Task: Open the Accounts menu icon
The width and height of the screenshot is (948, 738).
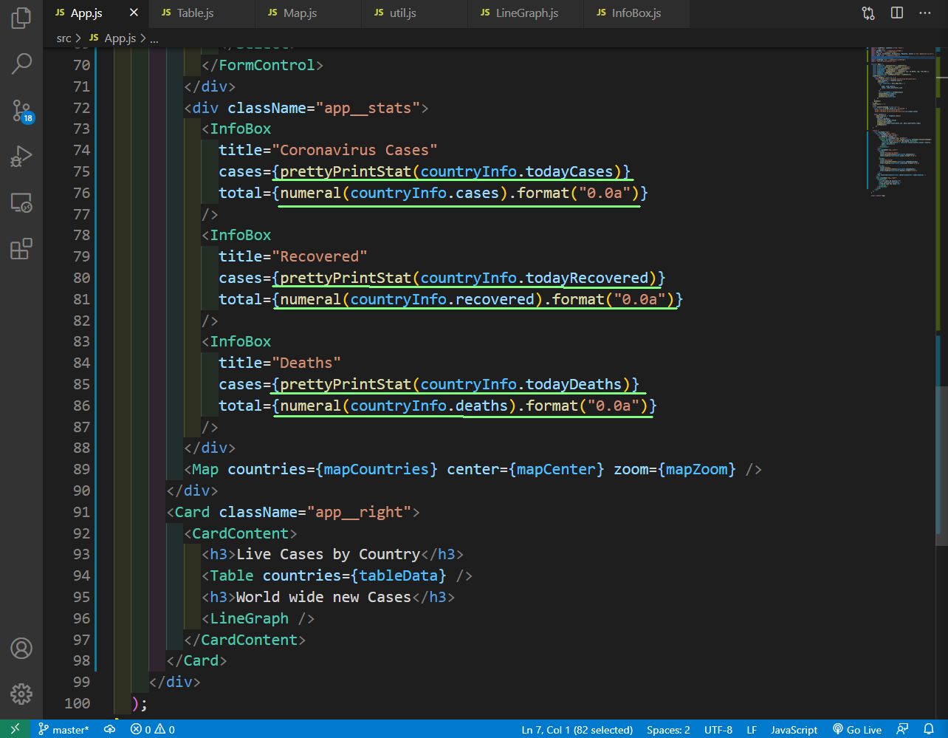Action: point(21,649)
